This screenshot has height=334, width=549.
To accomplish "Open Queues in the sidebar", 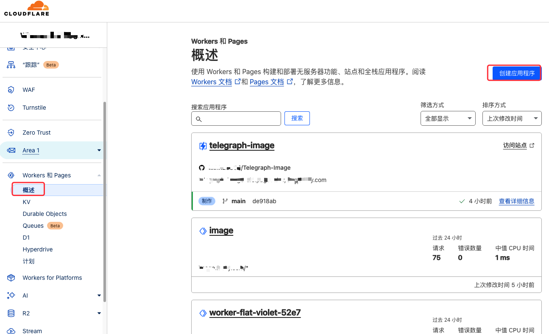I will tap(33, 226).
